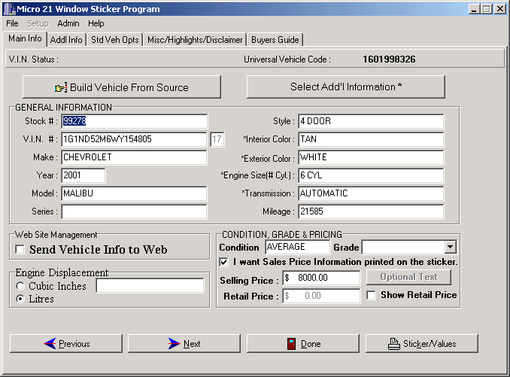
Task: Click the Engine Size field showing 6 CYL
Action: point(371,175)
